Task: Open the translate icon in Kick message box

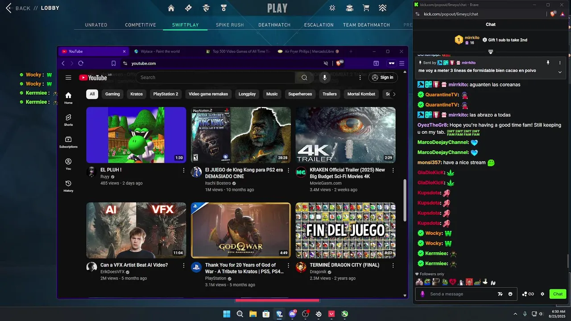Action: click(x=500, y=294)
